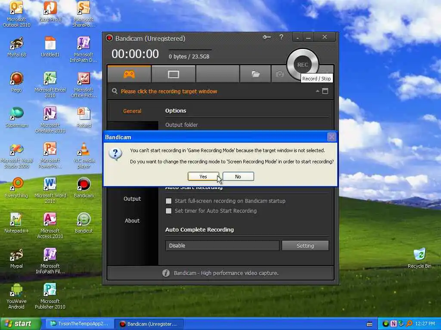
Task: Open the output folder icon tab
Action: tap(255, 74)
